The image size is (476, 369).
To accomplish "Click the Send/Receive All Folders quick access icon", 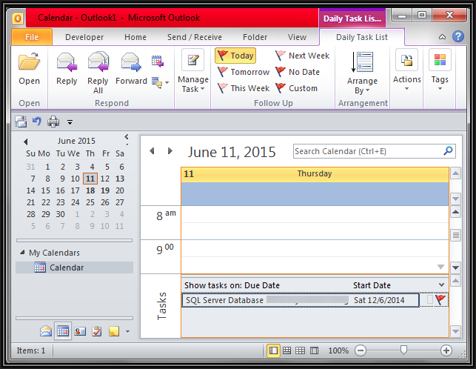I will point(21,122).
